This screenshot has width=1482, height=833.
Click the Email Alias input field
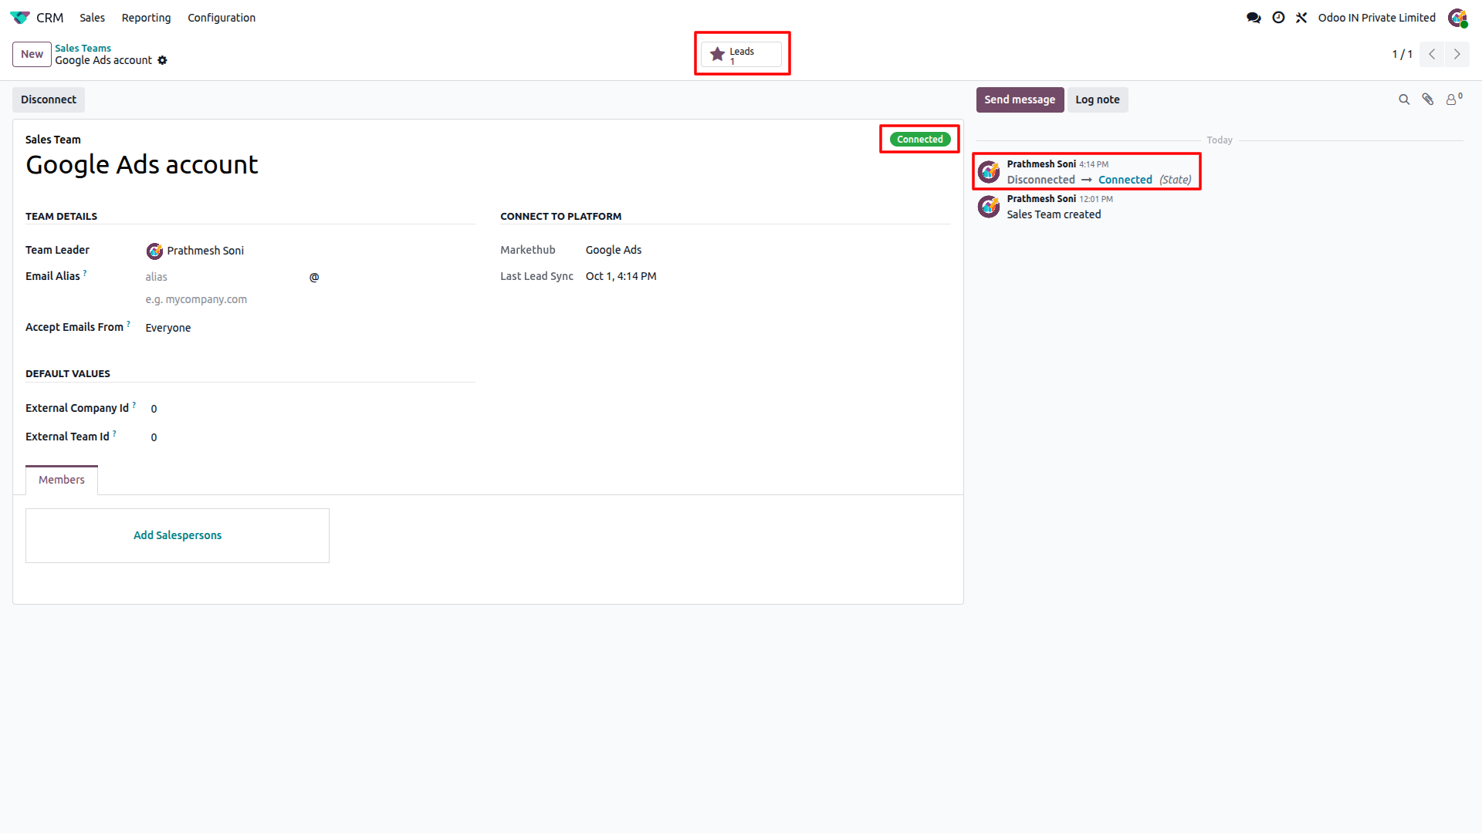tap(224, 277)
